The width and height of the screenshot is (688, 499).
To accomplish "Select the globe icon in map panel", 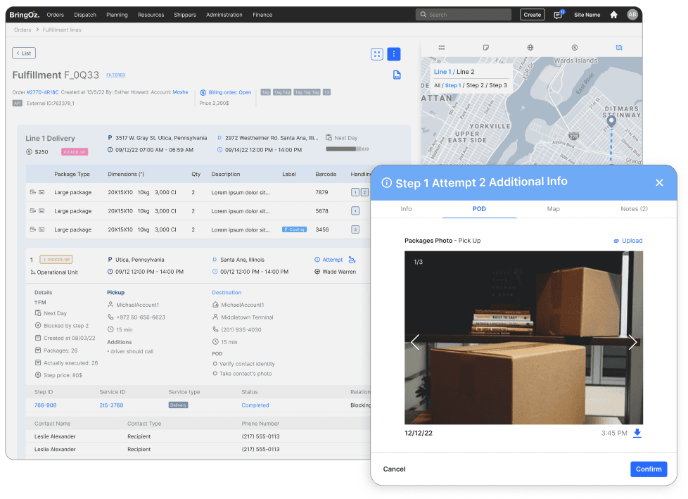I will coord(530,47).
